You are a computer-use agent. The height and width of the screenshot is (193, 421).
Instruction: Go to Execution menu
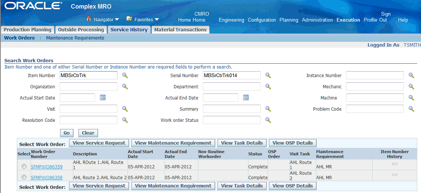(x=348, y=20)
